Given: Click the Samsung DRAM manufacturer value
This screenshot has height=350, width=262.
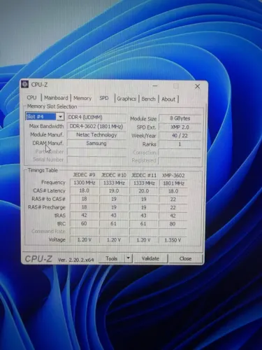Looking at the screenshot, I should click(x=96, y=143).
